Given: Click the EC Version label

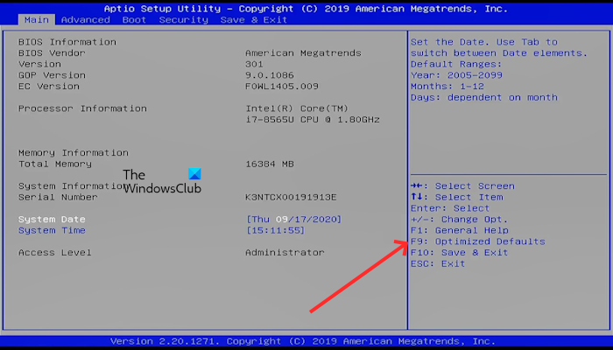Looking at the screenshot, I should click(49, 86).
